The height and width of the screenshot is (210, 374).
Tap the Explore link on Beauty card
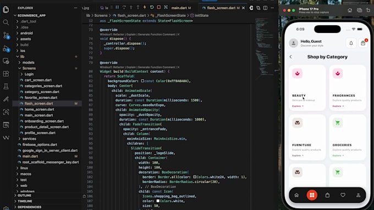(298, 106)
